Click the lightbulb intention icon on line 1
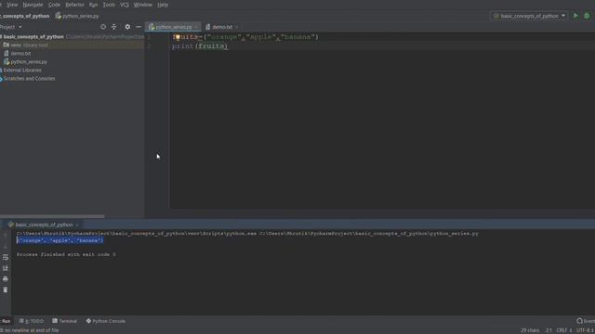This screenshot has height=334, width=595. coord(177,37)
